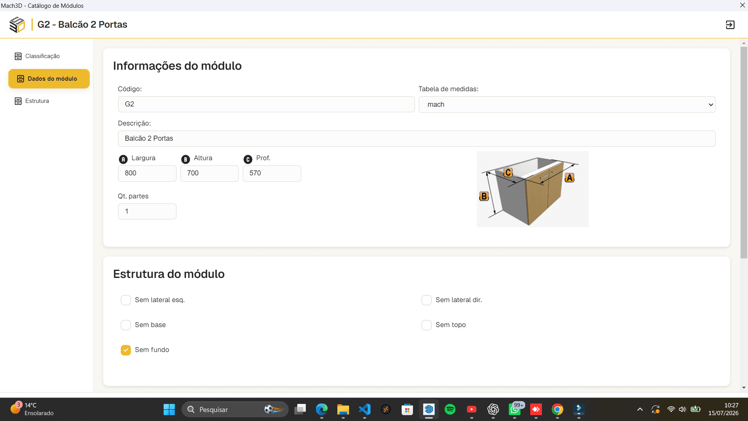Click the Largura value field
This screenshot has height=421, width=748.
[147, 173]
